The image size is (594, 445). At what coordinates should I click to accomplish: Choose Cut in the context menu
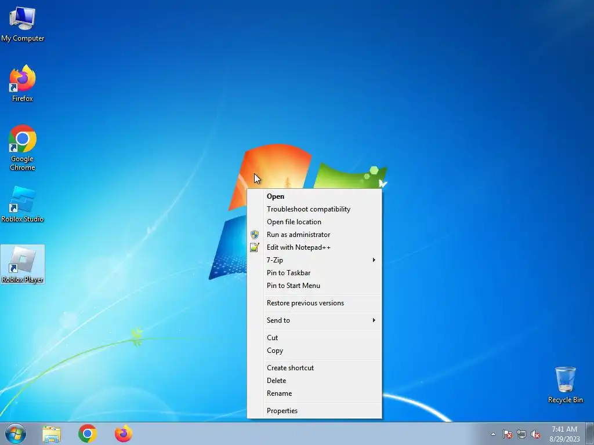click(x=315, y=338)
